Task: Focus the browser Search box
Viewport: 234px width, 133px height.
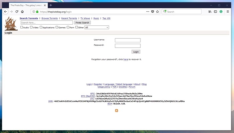Action: [182, 12]
